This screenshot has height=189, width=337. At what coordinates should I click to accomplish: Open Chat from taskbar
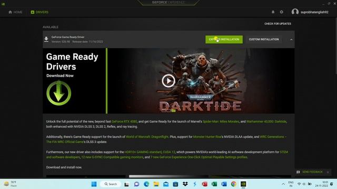[x=136, y=184]
